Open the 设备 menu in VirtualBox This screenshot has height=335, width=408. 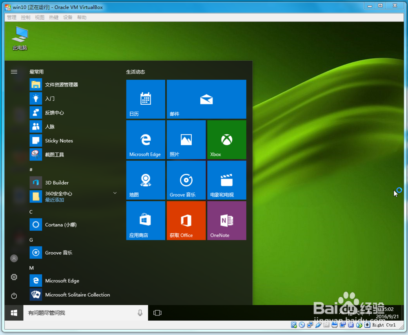click(68, 18)
